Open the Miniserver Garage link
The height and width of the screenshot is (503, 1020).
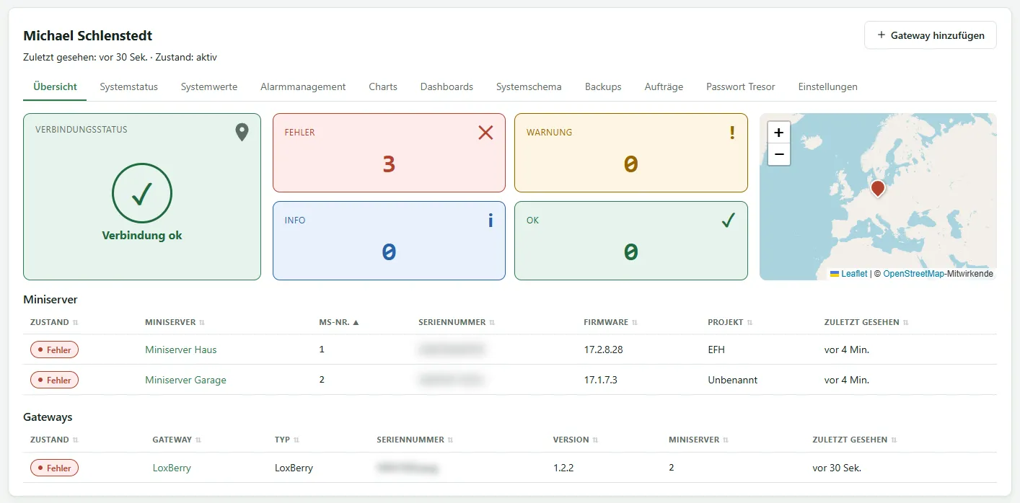pyautogui.click(x=185, y=380)
